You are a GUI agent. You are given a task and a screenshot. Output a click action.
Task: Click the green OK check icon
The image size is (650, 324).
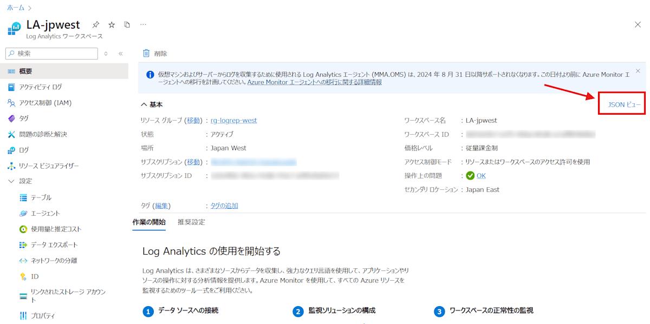click(x=470, y=176)
